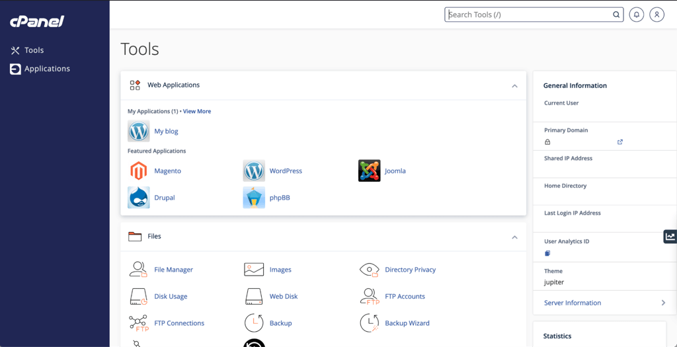Open Backup Wizard link
Image resolution: width=677 pixels, height=347 pixels.
pos(407,323)
